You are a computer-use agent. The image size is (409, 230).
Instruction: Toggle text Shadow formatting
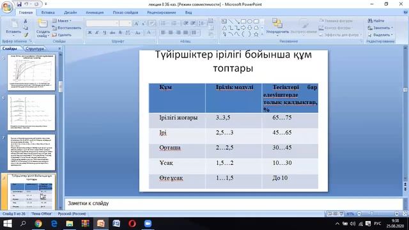(120, 33)
